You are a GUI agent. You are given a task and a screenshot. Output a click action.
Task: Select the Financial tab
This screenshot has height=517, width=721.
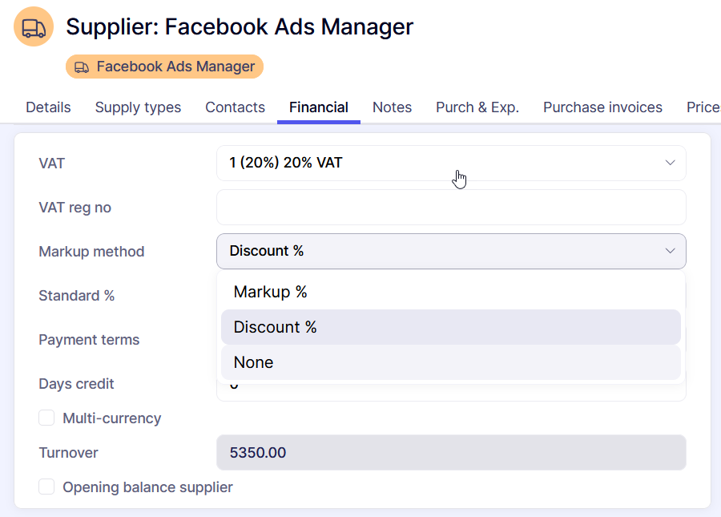point(318,107)
